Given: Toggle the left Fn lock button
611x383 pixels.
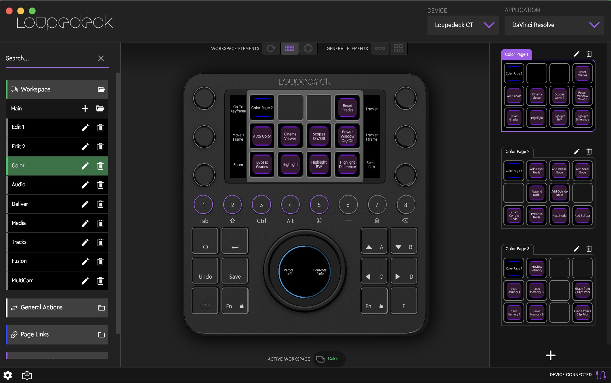Looking at the screenshot, I should click(x=235, y=300).
